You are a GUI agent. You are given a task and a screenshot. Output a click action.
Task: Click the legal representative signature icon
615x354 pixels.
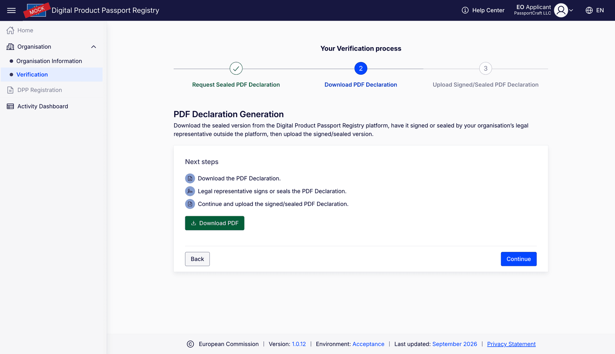click(x=190, y=191)
